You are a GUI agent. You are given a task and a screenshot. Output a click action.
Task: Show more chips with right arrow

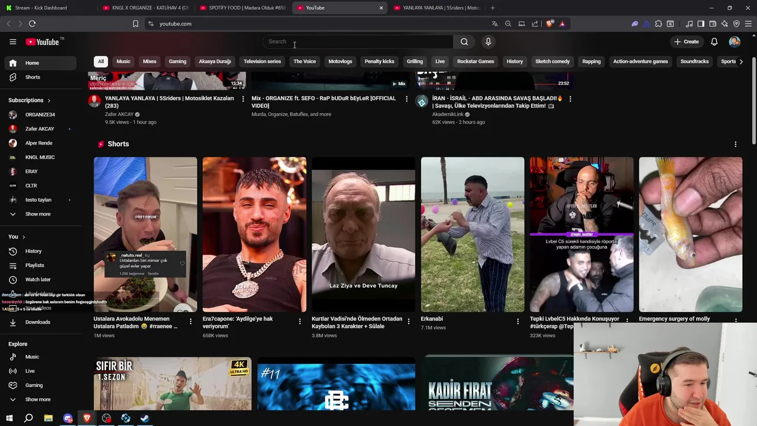click(x=741, y=62)
